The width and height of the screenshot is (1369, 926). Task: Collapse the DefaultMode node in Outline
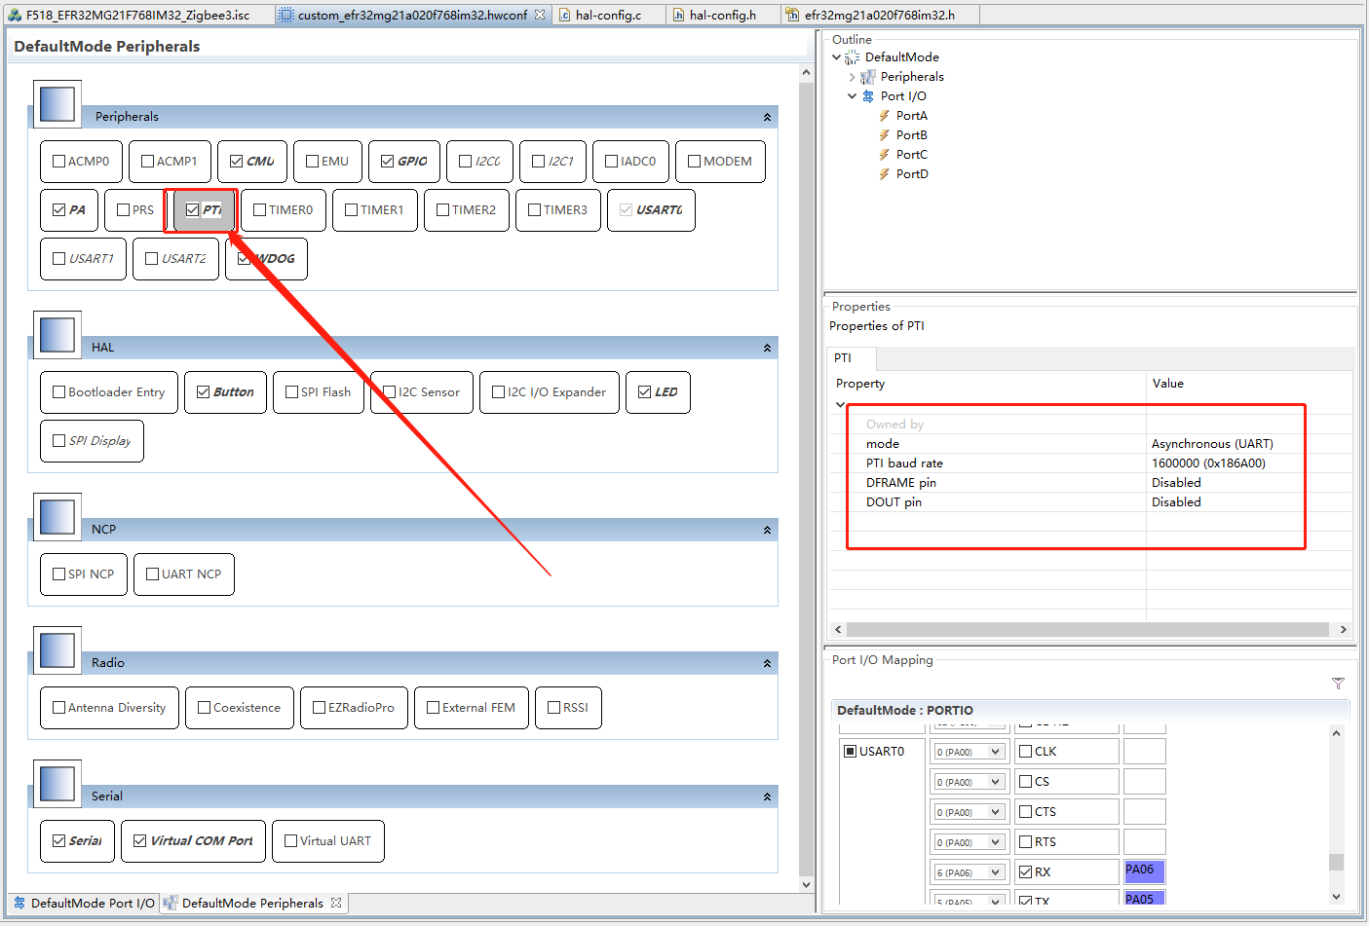click(x=837, y=57)
